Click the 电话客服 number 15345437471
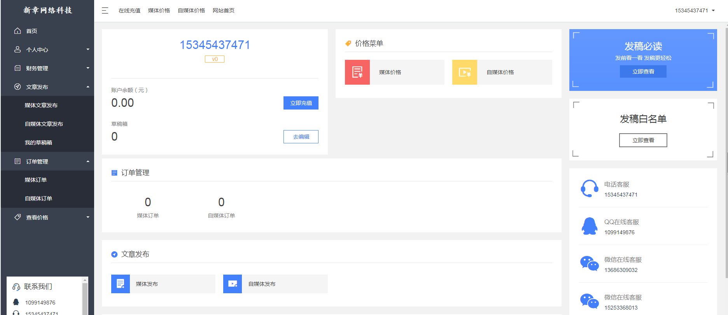This screenshot has height=315, width=728. tap(621, 195)
